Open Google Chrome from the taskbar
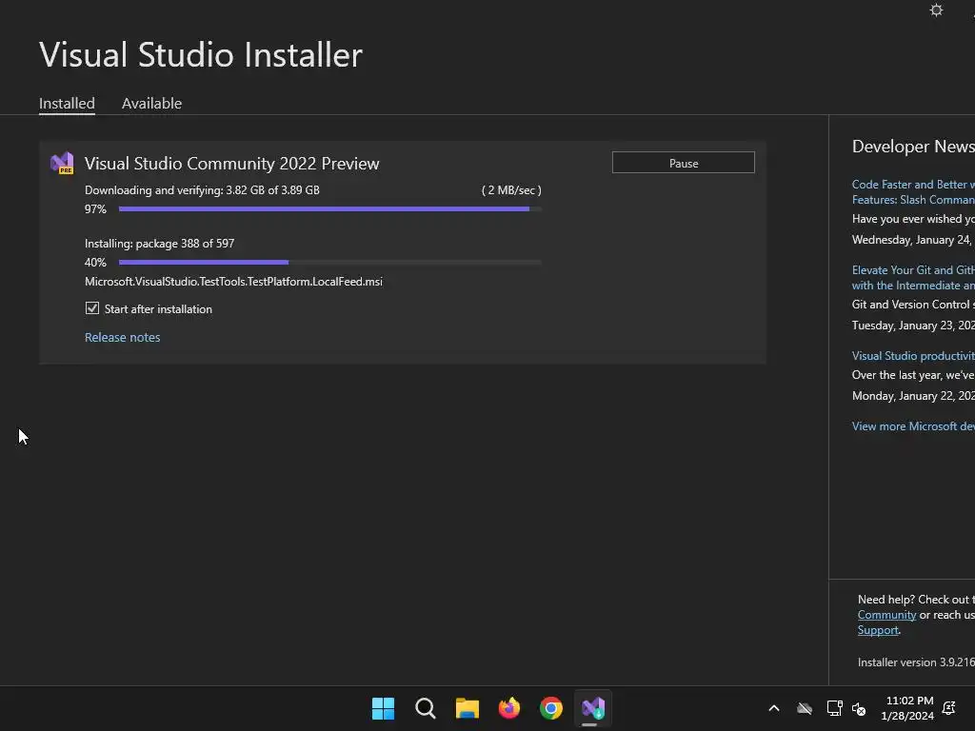975x731 pixels. click(551, 708)
